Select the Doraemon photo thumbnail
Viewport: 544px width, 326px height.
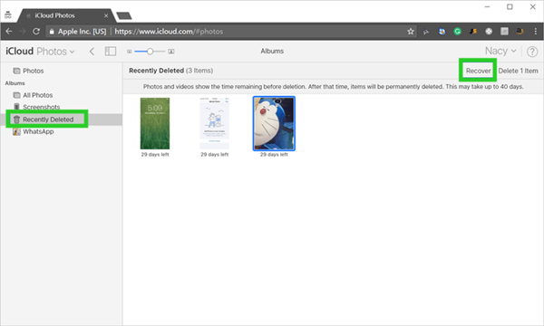point(274,123)
